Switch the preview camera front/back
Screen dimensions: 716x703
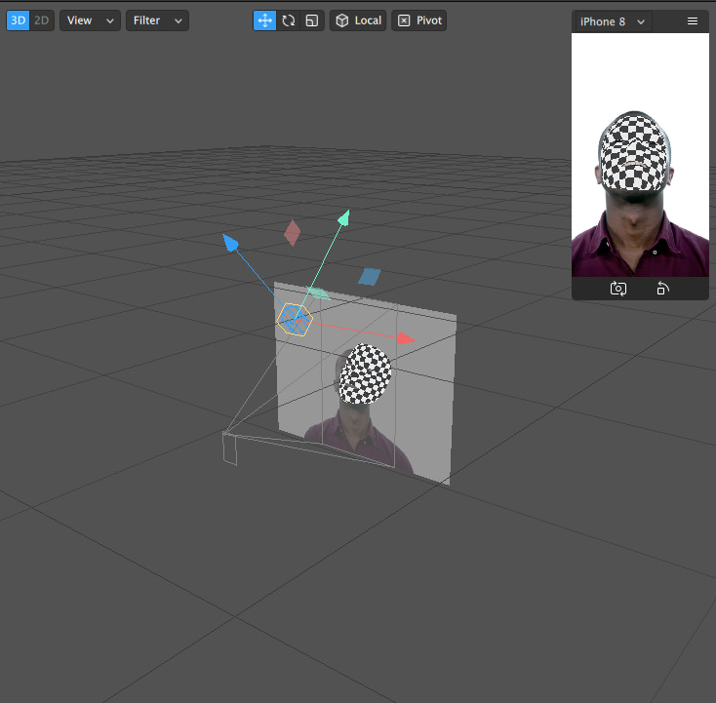tap(618, 289)
